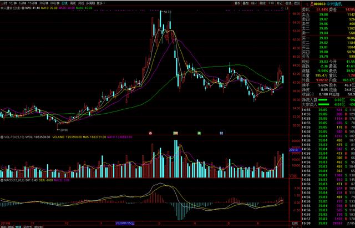Click the MA5 41.40 indicator label
The image size is (355, 228).
pyautogui.click(x=33, y=8)
